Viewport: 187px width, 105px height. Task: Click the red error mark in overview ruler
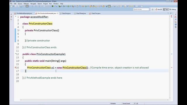click(172, 67)
